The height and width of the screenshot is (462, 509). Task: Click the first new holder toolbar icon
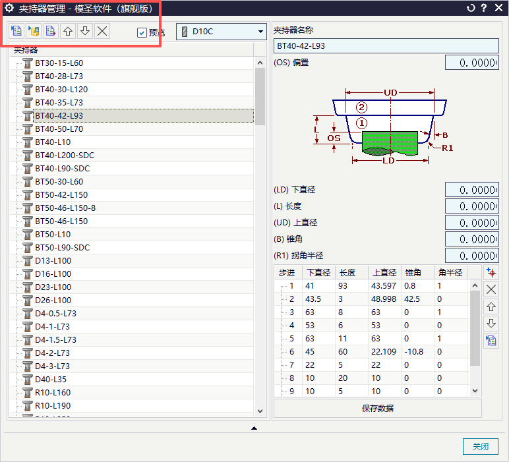point(16,32)
